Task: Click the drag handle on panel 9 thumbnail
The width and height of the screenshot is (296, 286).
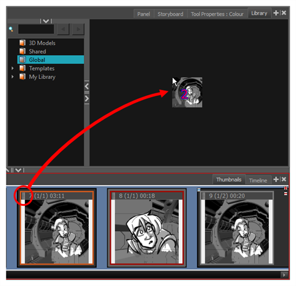Action: point(204,196)
